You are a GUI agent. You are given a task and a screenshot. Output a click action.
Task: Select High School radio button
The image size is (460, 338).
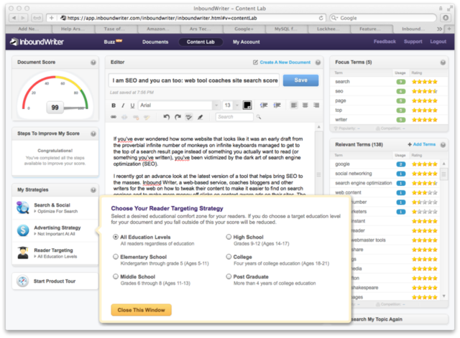[229, 237]
